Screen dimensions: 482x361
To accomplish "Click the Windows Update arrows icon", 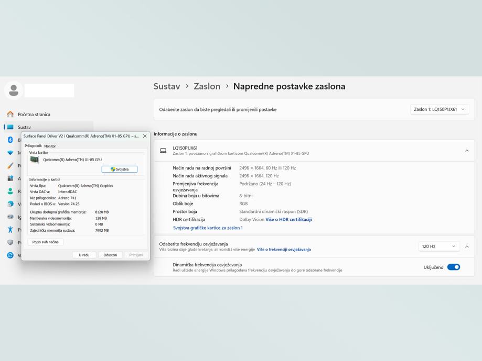I will (x=10, y=255).
